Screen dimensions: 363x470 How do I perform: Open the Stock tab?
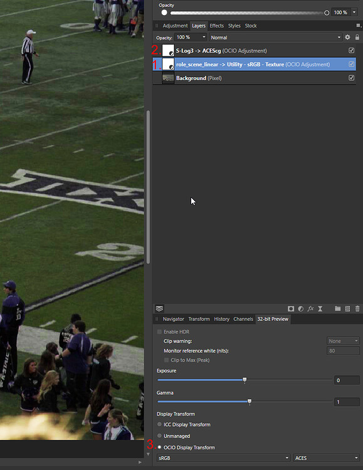pos(251,26)
